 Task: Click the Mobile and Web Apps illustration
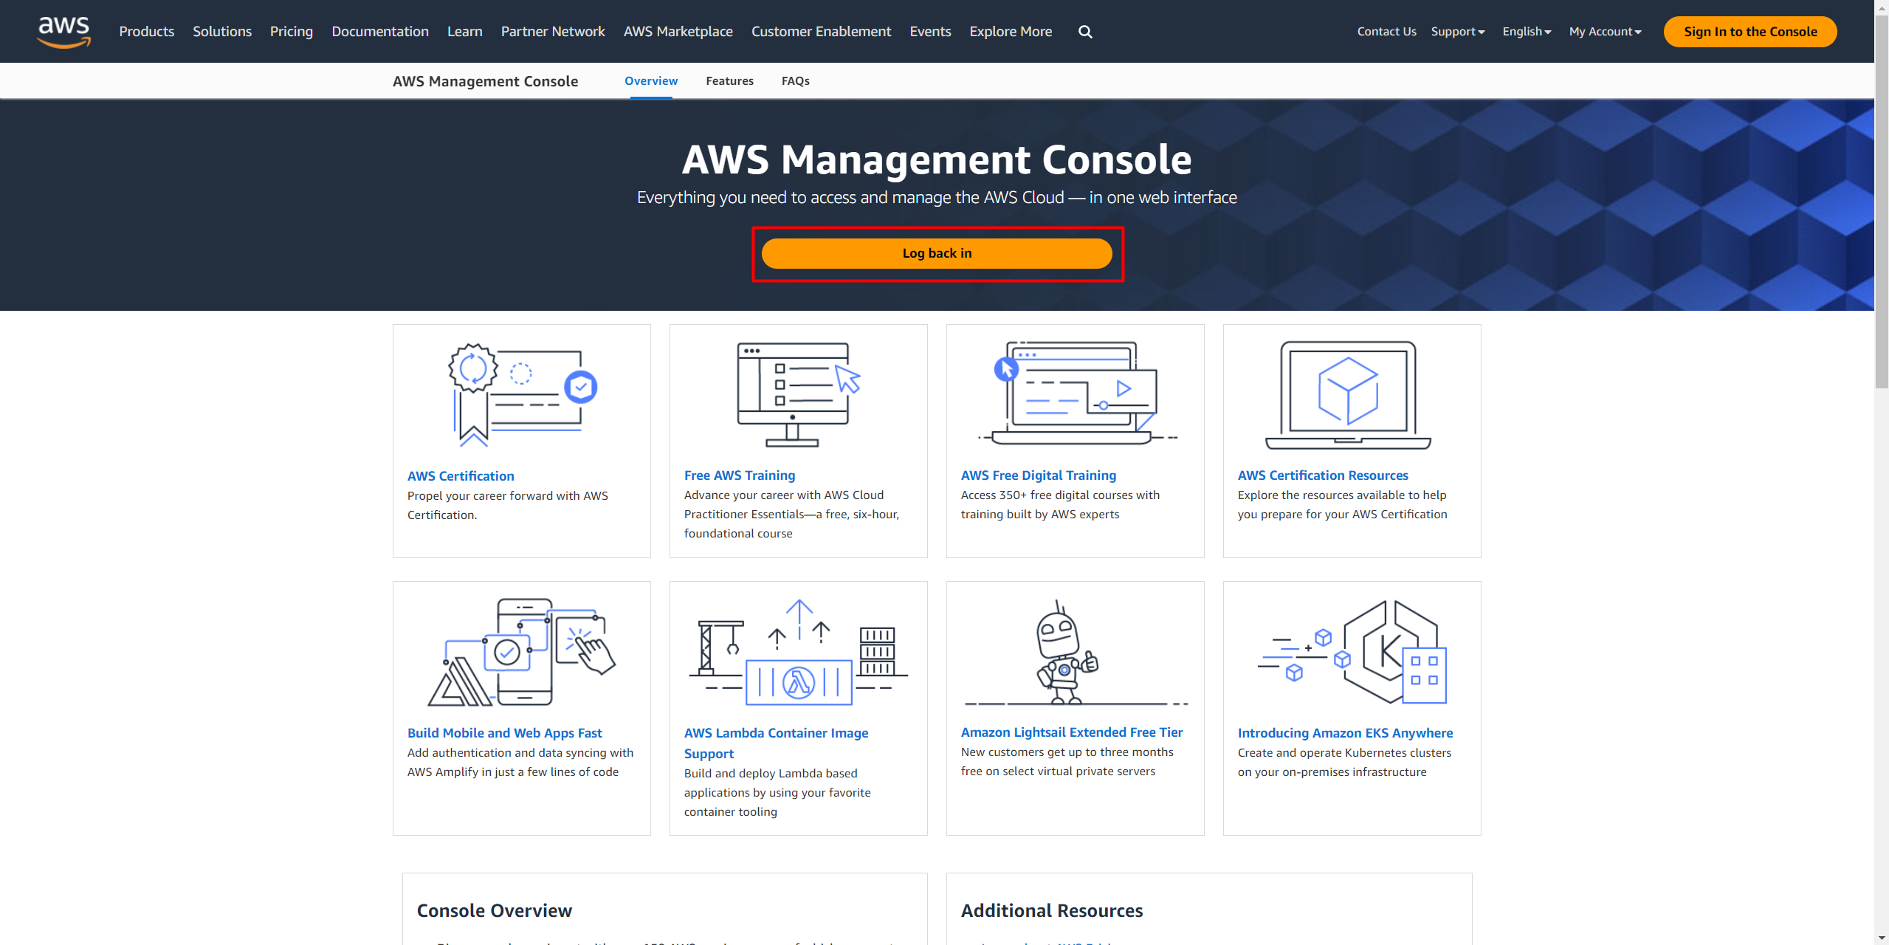click(522, 652)
